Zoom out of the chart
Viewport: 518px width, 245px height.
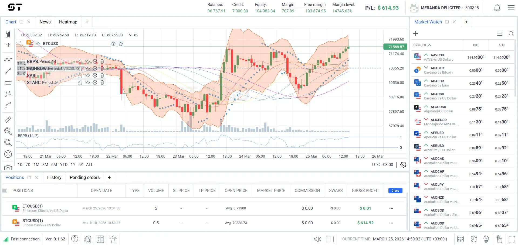[x=8, y=143]
